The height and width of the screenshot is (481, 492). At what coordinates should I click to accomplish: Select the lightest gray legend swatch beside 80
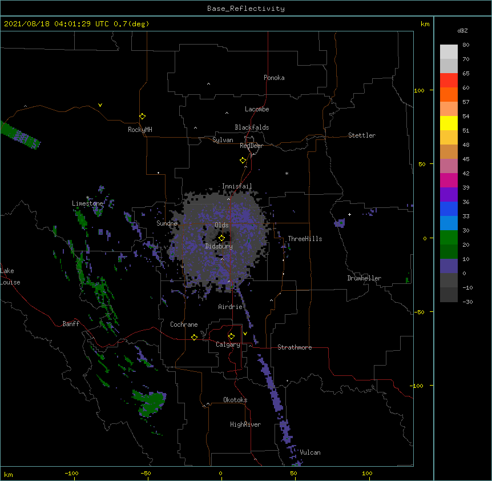pos(449,51)
